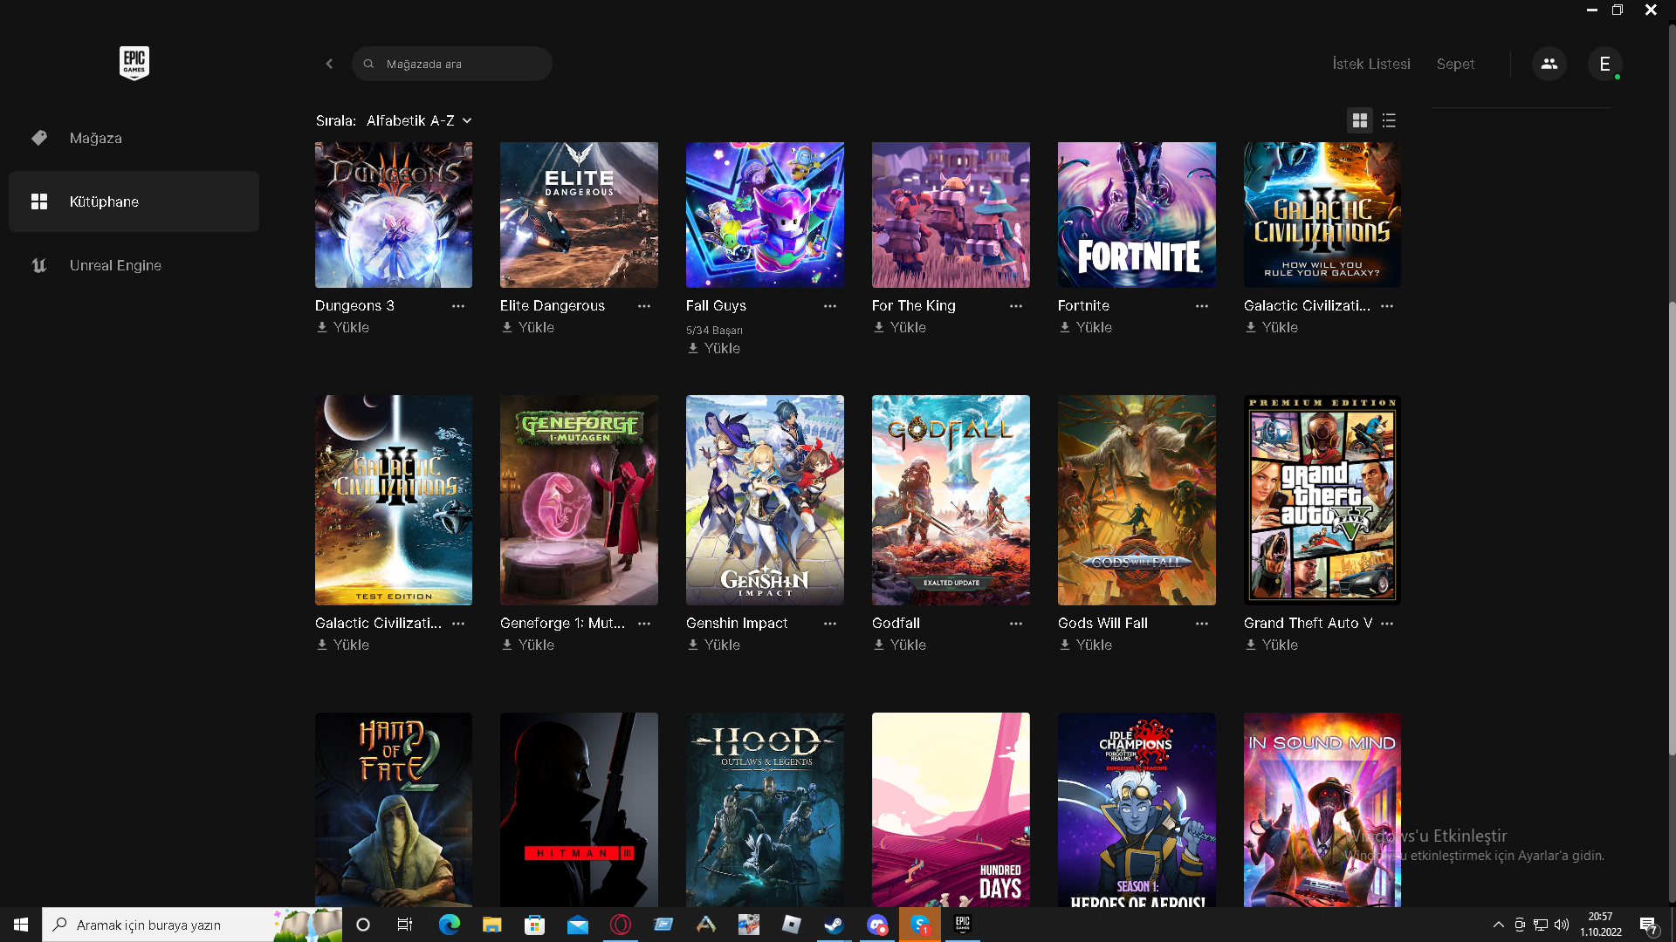Open Opera browser from the taskbar
This screenshot has width=1676, height=942.
coord(621,925)
